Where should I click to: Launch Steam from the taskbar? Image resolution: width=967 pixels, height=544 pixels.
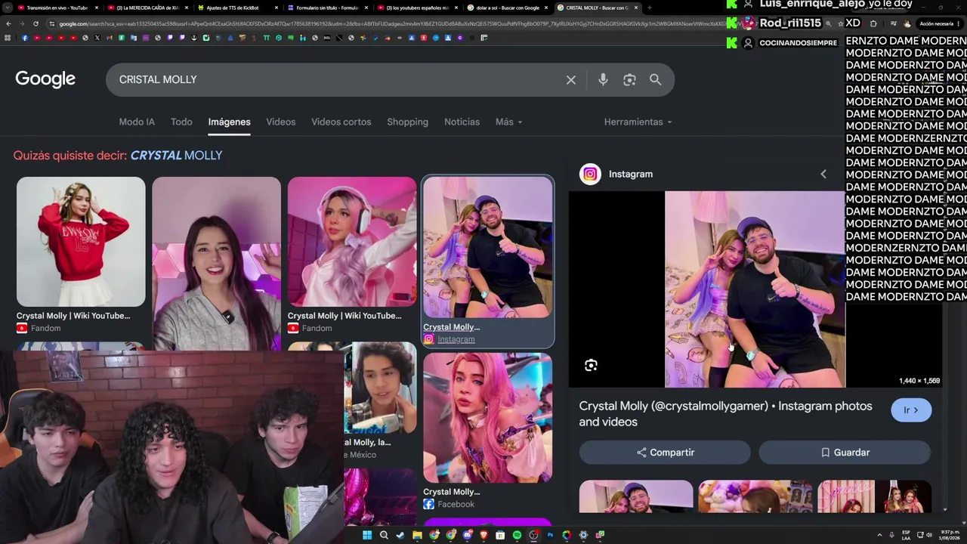click(400, 535)
